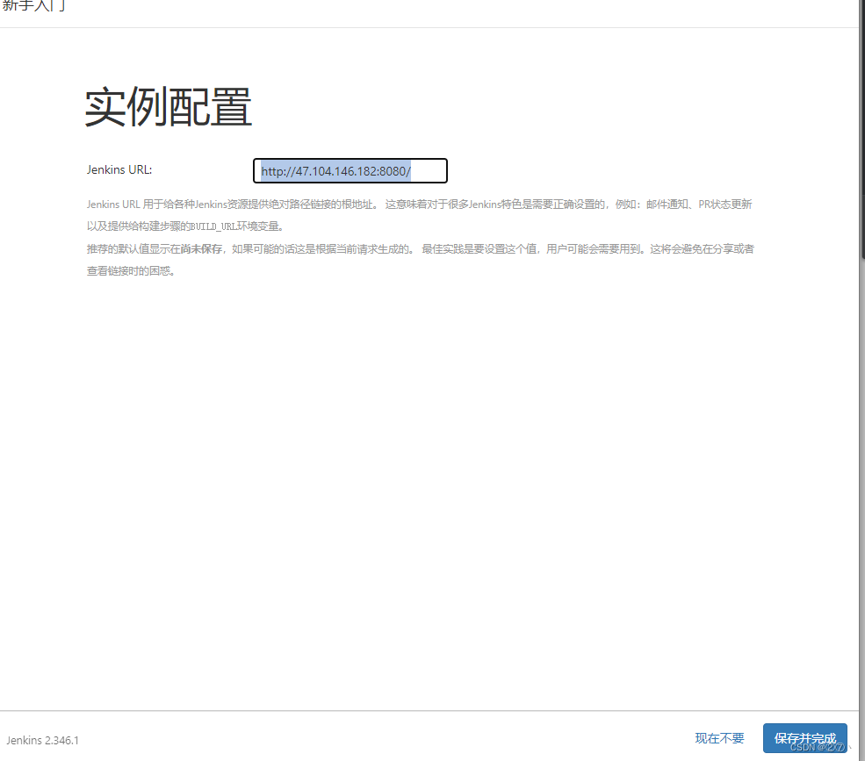Screen dimensions: 865x761
Task: Click the Jenkins 2.346.1 version label
Action: tap(42, 740)
